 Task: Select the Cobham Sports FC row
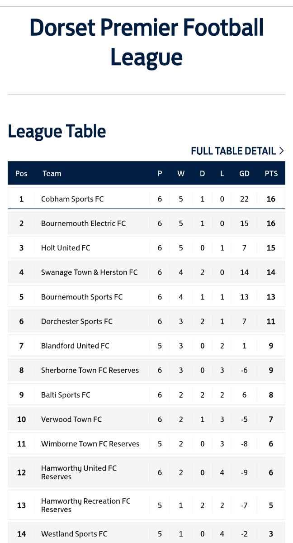pyautogui.click(x=146, y=199)
